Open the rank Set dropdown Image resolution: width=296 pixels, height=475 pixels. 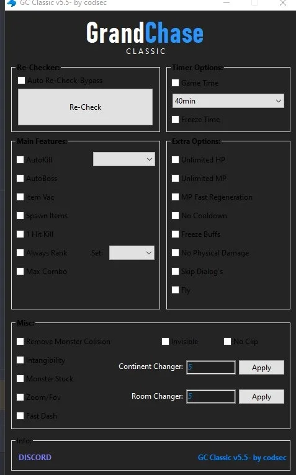point(132,252)
